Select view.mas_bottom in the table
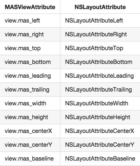Screen dimensions: 140x166 click(x=28, y=62)
